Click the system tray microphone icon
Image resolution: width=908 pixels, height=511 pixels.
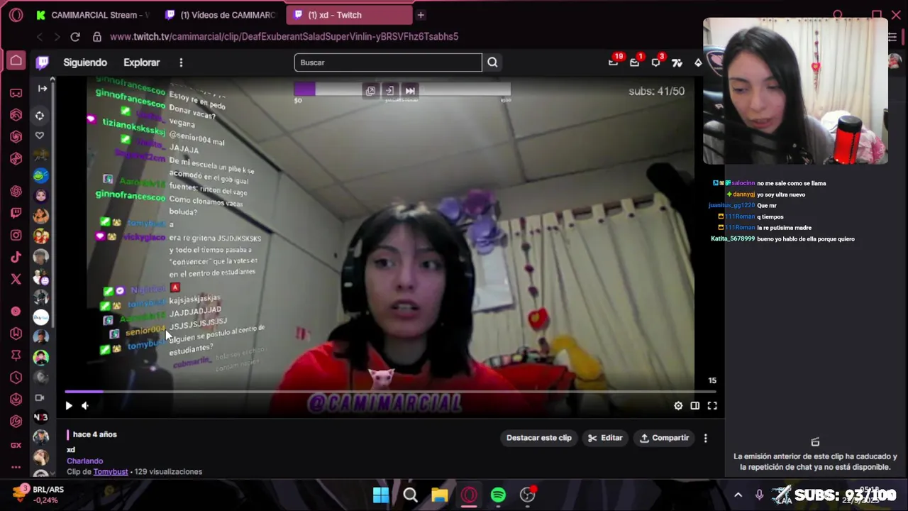pyautogui.click(x=759, y=495)
